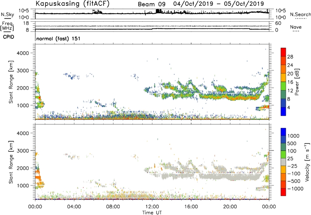Viewport: 311px width, 215px height.
Task: Click the 08:00 time tick label
Action: click(113, 207)
